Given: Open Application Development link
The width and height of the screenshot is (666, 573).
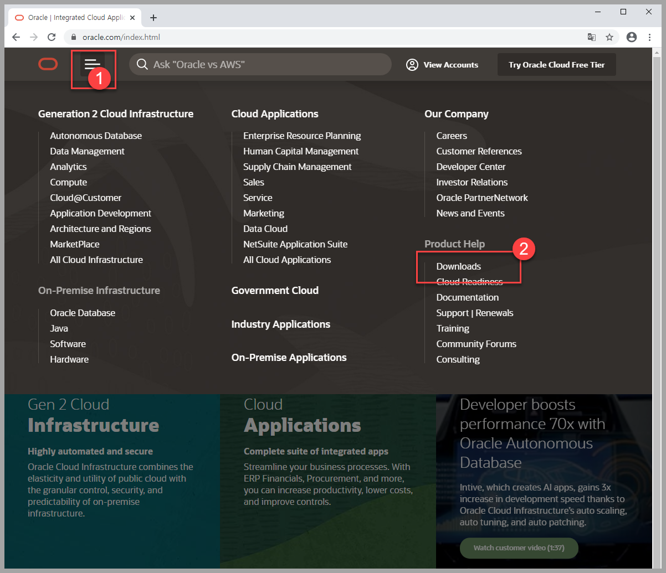Looking at the screenshot, I should 100,213.
